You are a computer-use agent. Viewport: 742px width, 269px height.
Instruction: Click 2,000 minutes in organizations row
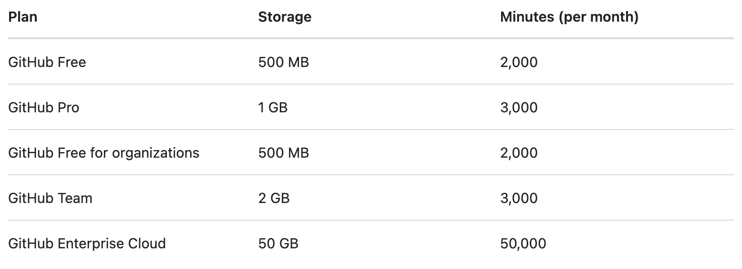(x=519, y=153)
